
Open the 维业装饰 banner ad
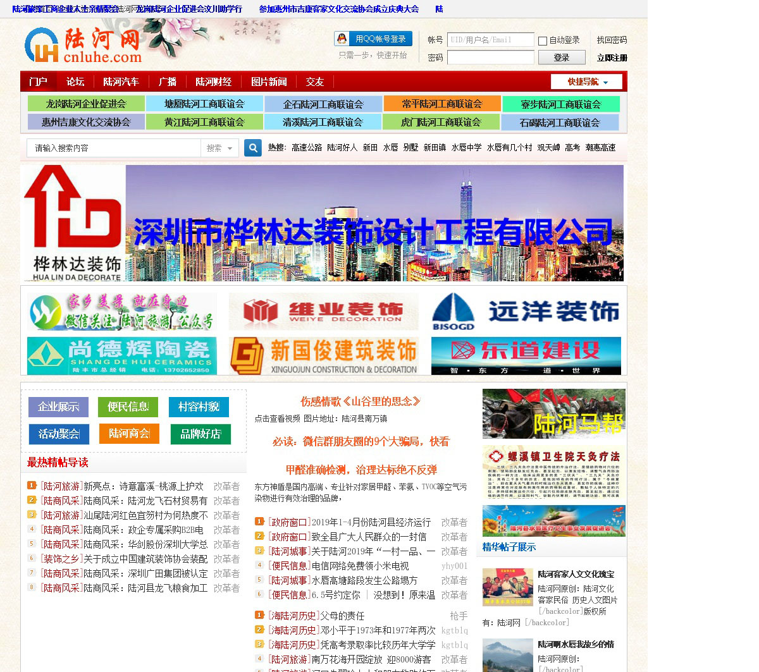[323, 312]
